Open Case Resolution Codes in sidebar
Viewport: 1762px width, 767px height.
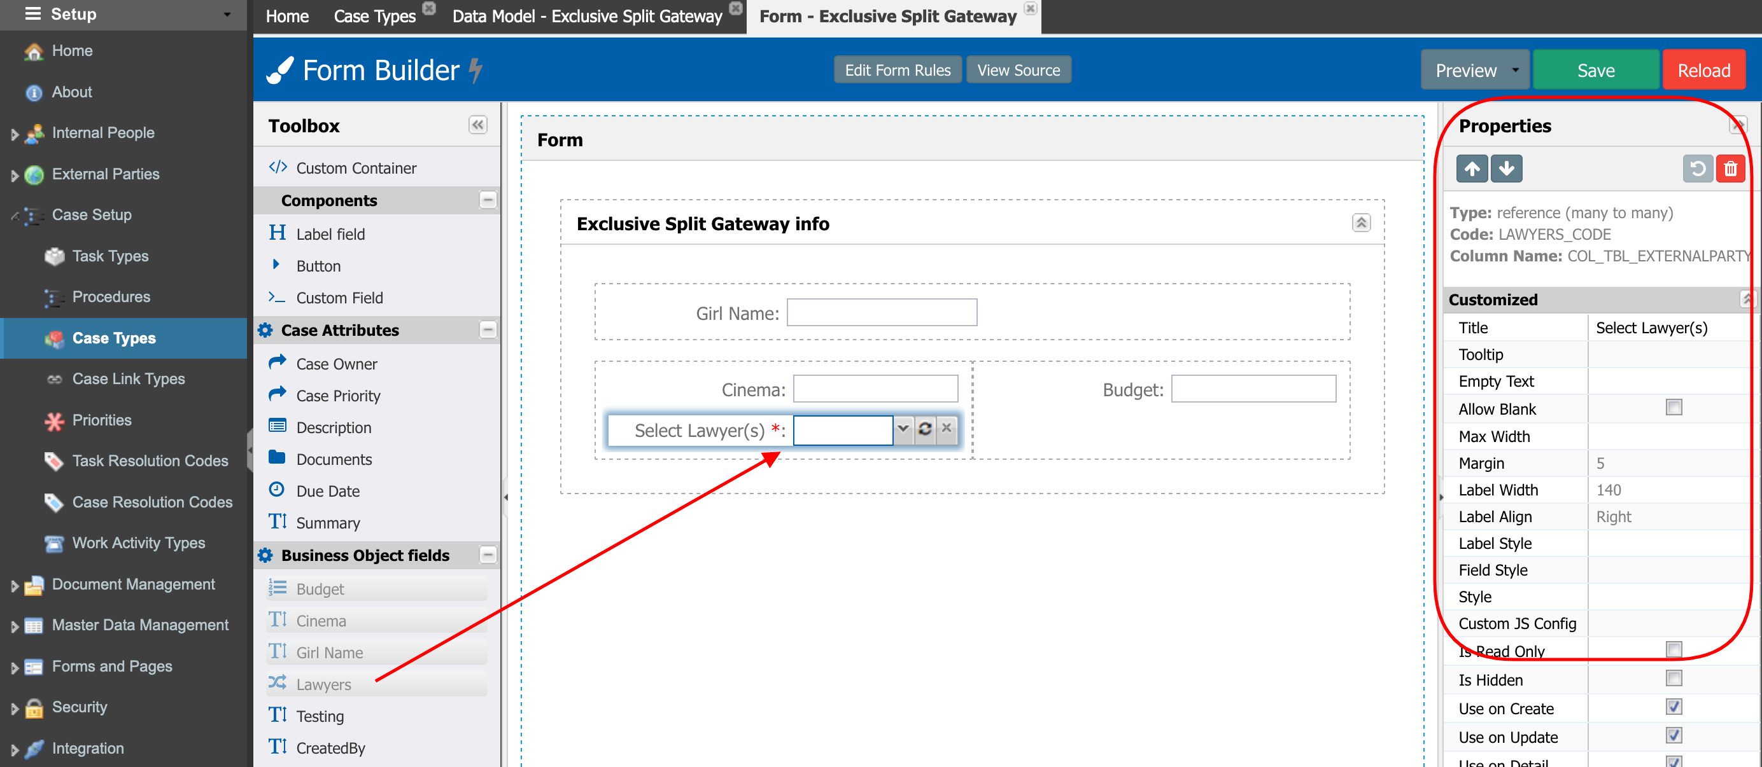coord(152,502)
